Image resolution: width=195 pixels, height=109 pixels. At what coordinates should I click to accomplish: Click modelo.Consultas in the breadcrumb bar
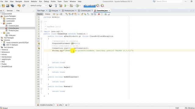(x=46, y=105)
